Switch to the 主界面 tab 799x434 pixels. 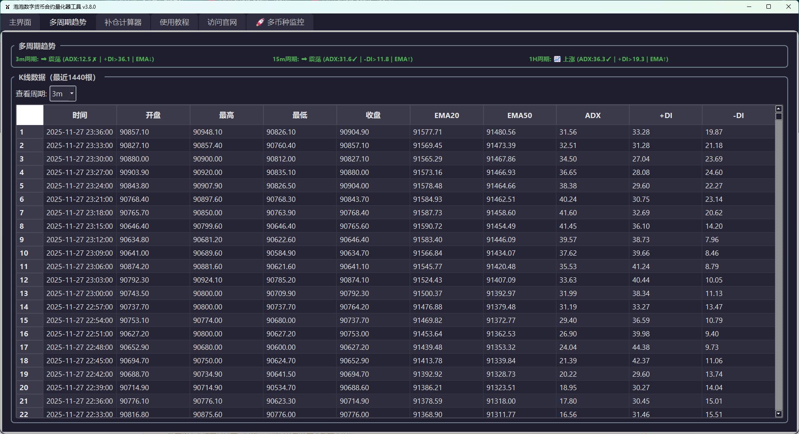[20, 22]
